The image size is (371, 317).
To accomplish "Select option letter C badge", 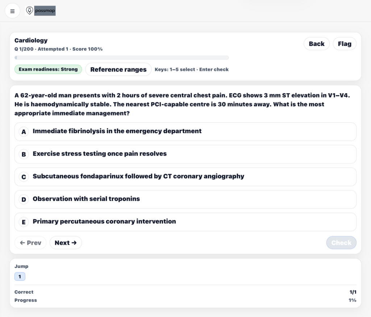I will pyautogui.click(x=24, y=177).
